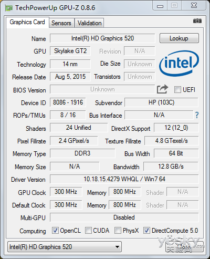The height and width of the screenshot is (259, 210).
Task: Toggle the PhysX checkbox
Action: [118, 230]
